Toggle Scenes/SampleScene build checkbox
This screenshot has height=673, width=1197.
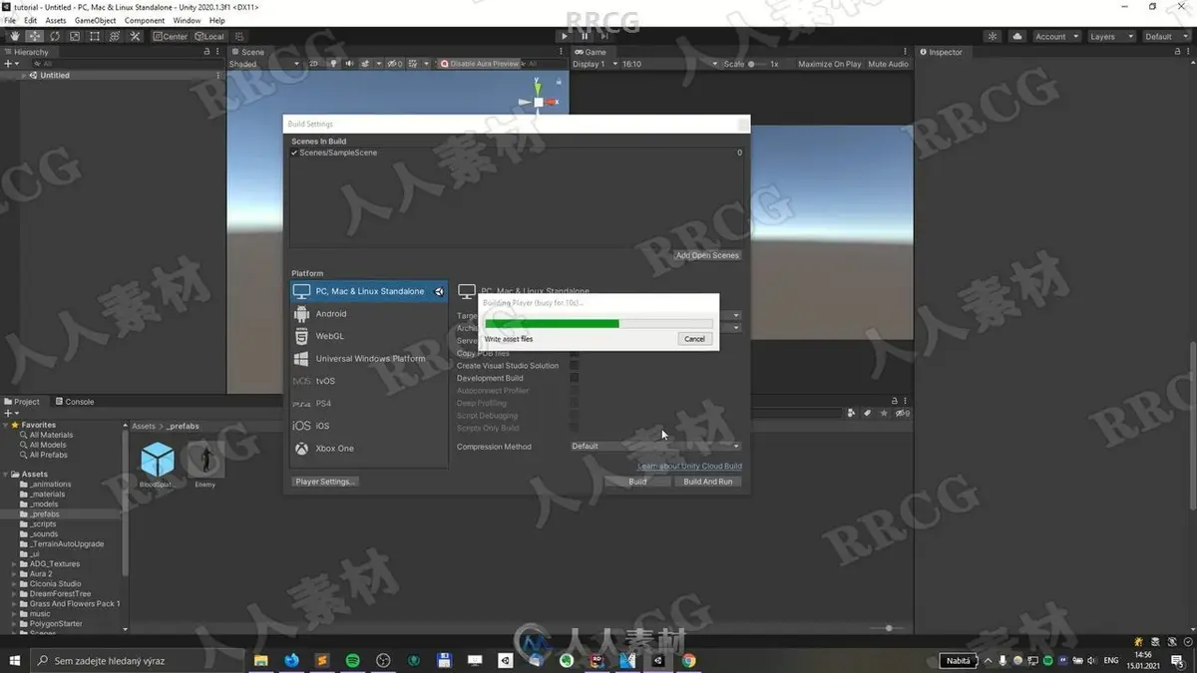click(x=294, y=154)
